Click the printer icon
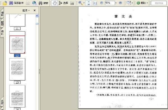 pyautogui.click(x=28, y=3)
